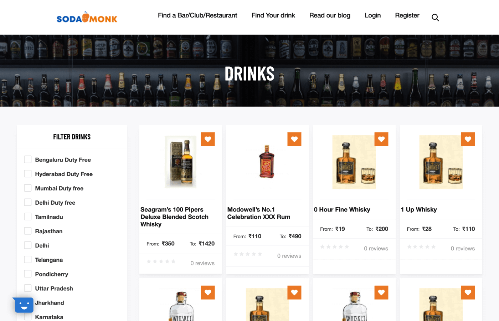The width and height of the screenshot is (499, 321).
Task: Click the Karnataka filter label
Action: [x=49, y=317]
